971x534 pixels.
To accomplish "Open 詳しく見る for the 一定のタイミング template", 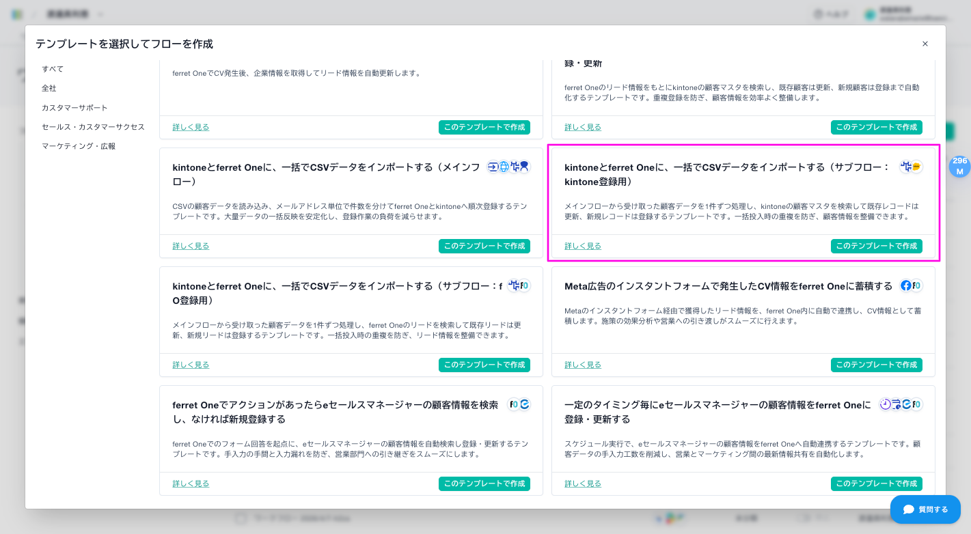I will tap(583, 483).
